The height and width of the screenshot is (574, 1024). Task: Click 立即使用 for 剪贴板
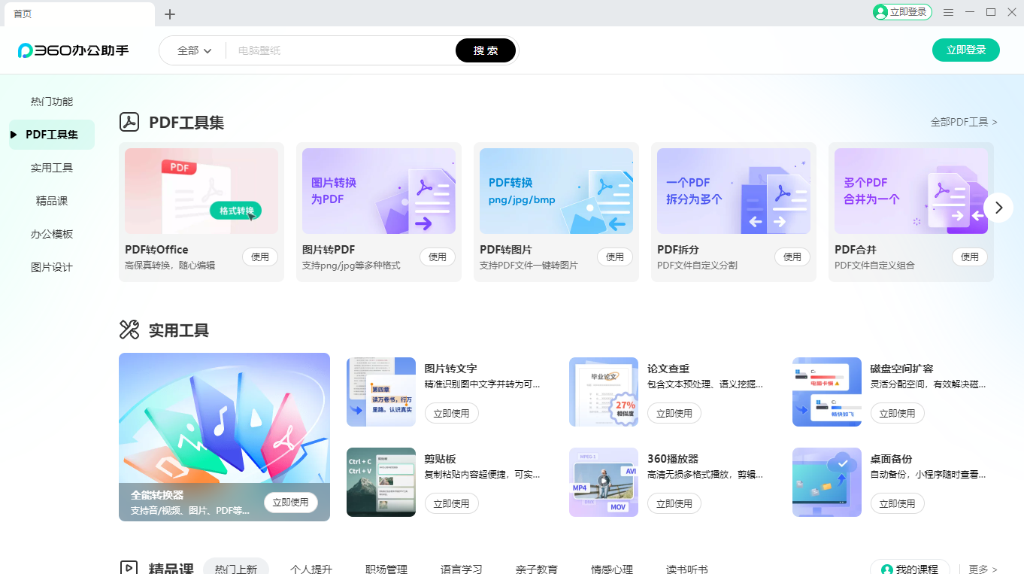pyautogui.click(x=452, y=503)
